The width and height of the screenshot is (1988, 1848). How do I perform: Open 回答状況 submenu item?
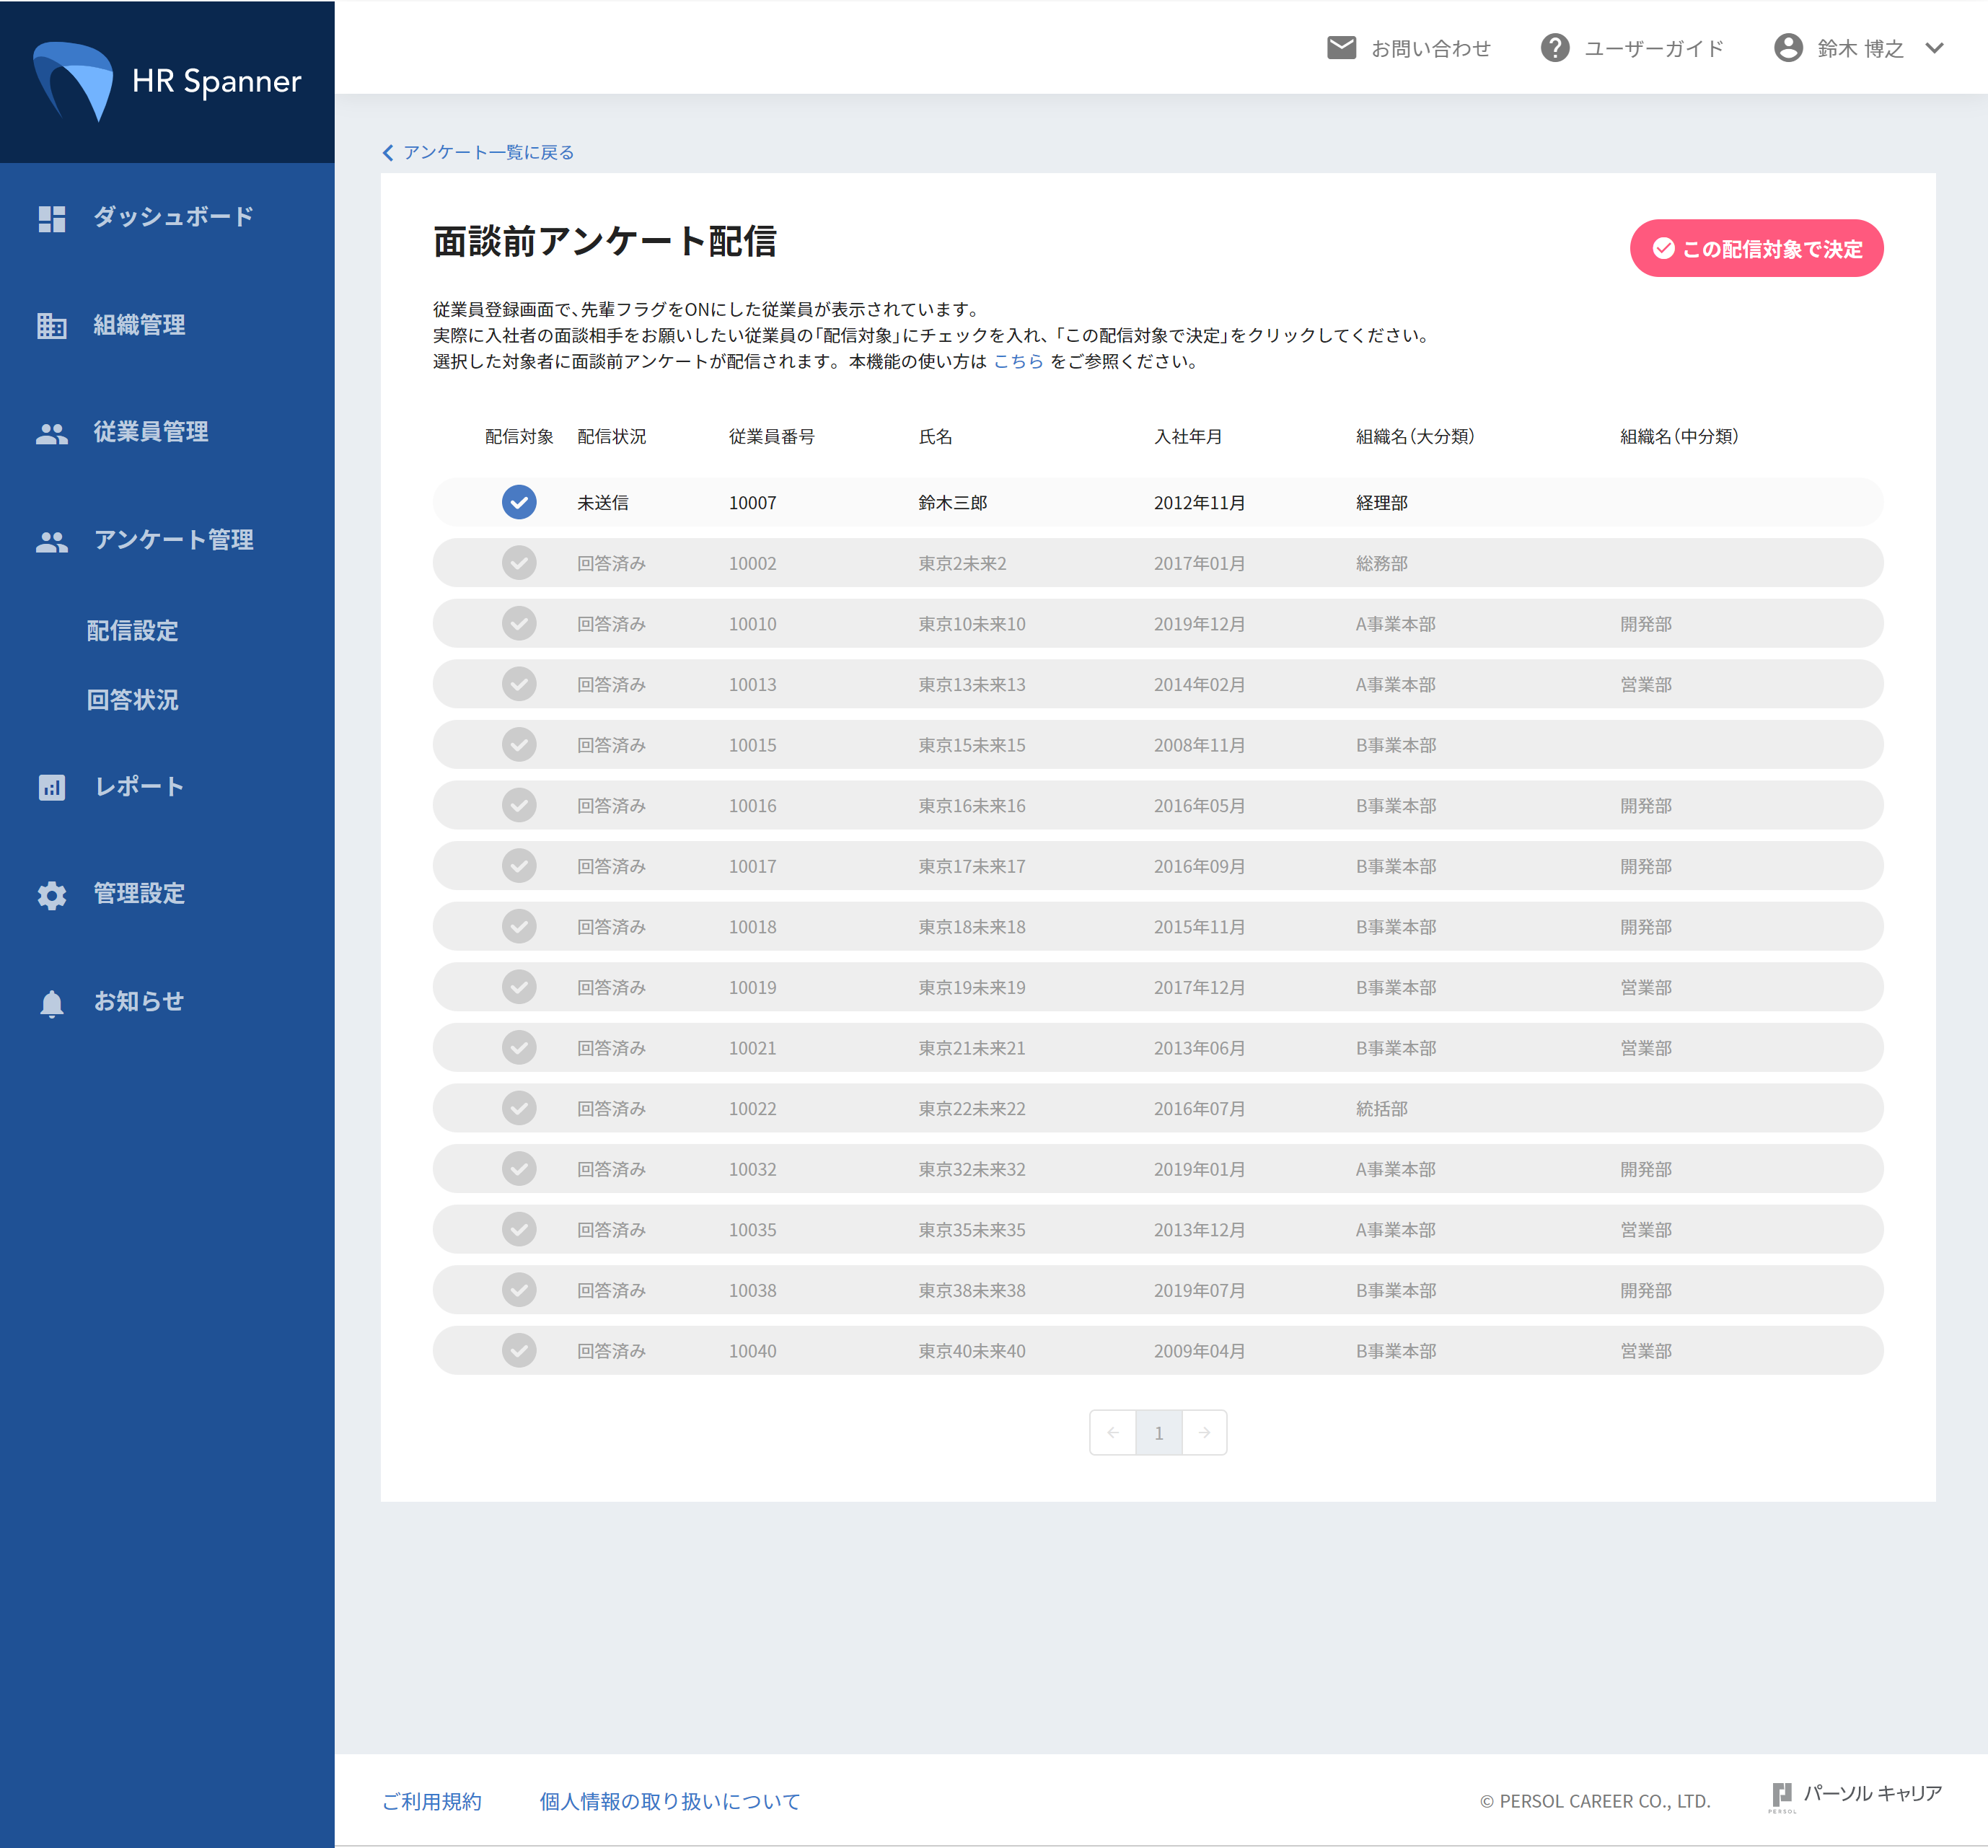[132, 699]
